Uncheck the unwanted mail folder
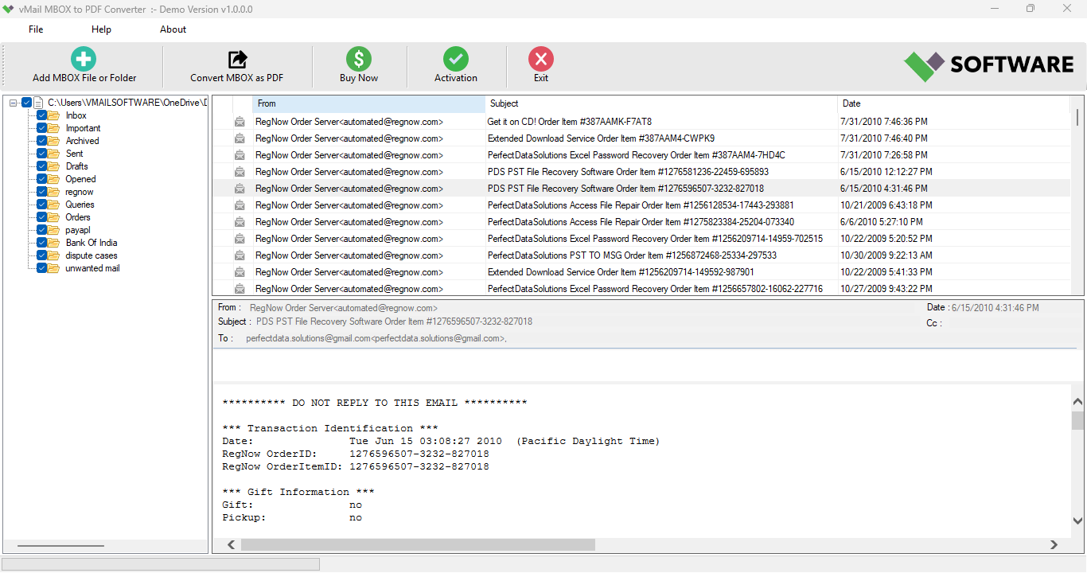This screenshot has width=1087, height=573. (x=41, y=267)
